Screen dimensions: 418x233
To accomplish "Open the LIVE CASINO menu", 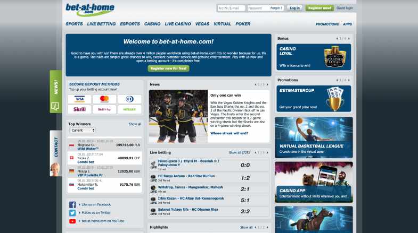I will coord(178,24).
